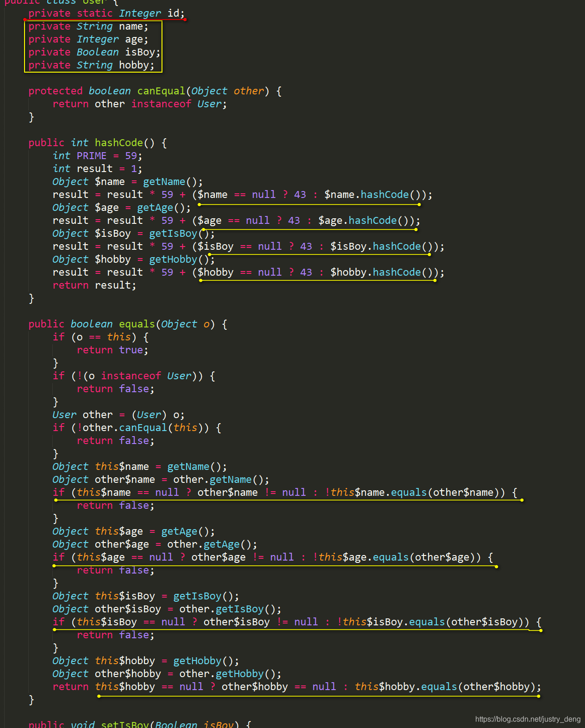This screenshot has width=585, height=728.
Task: Click 'Object other$age = other.getAge();' line
Action: (155, 544)
